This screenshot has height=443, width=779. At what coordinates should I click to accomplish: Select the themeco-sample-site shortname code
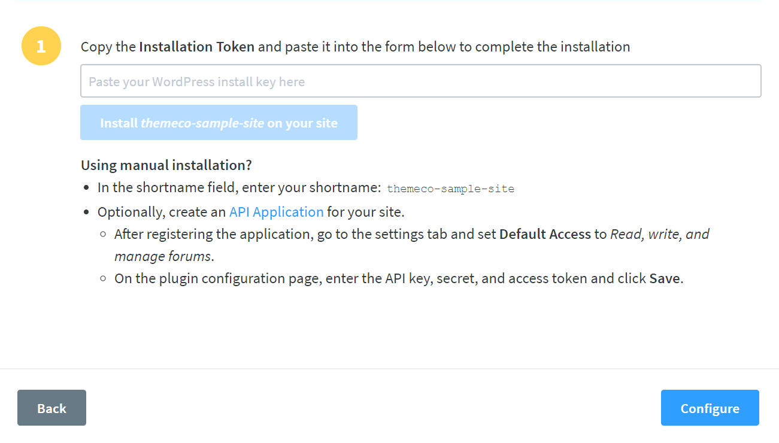coord(451,188)
